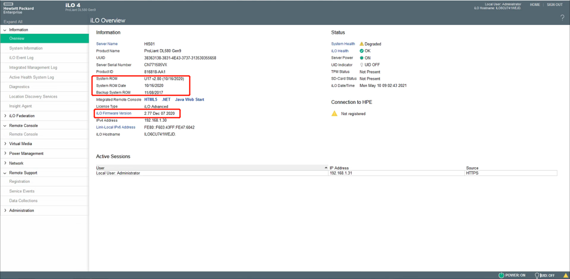Click IPv4 address 192.168.1.30
570x279 pixels.
tap(155, 120)
